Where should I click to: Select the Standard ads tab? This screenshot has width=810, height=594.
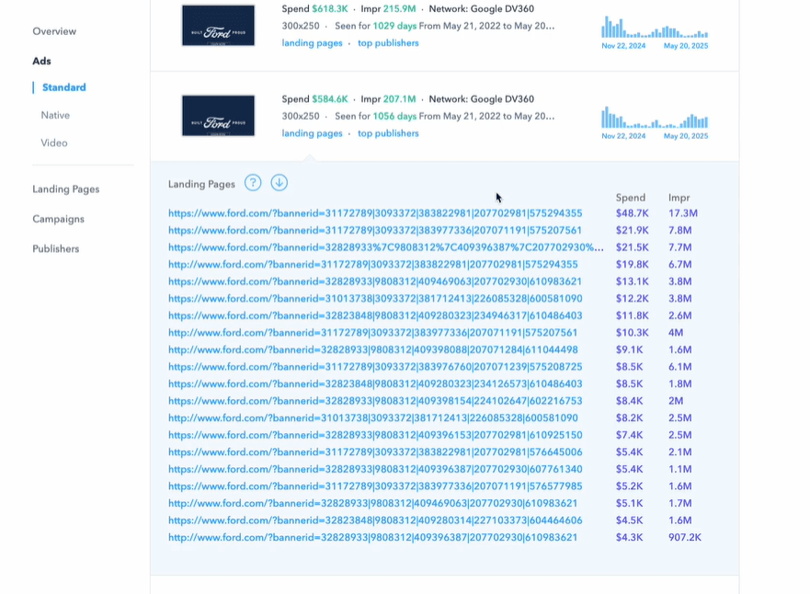[x=63, y=87]
